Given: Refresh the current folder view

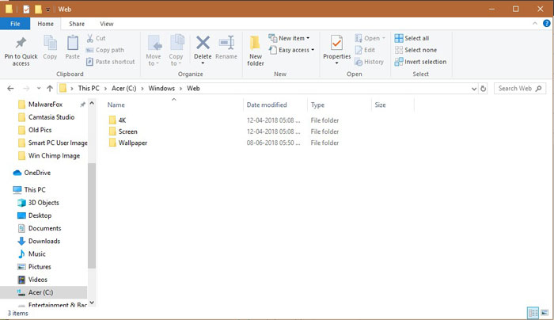Looking at the screenshot, I should pos(483,89).
